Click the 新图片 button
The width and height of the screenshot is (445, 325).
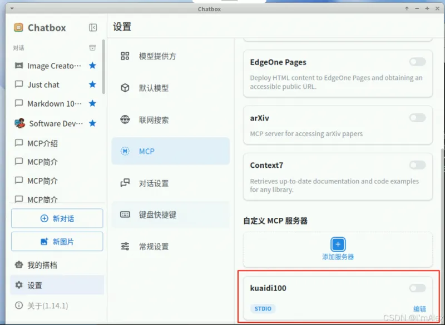pyautogui.click(x=57, y=242)
